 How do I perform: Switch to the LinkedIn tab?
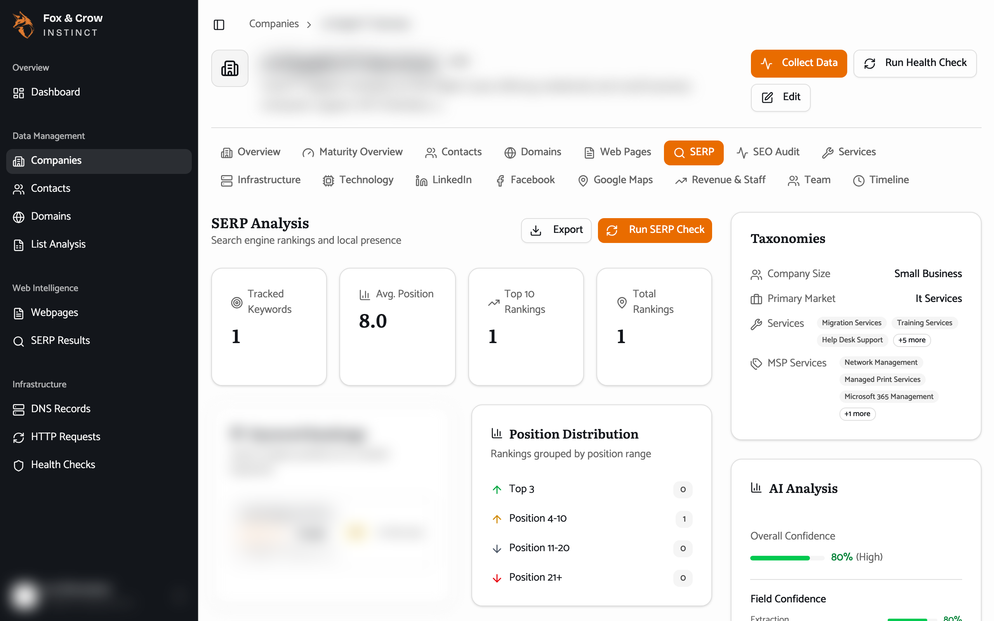(x=443, y=180)
